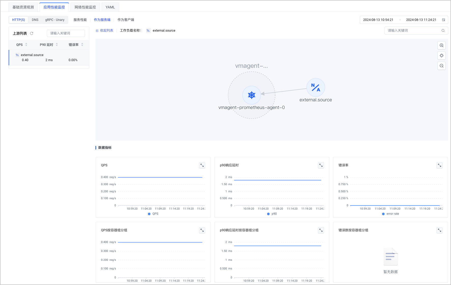
Task: Select the DNS protocol option
Action: (35, 20)
